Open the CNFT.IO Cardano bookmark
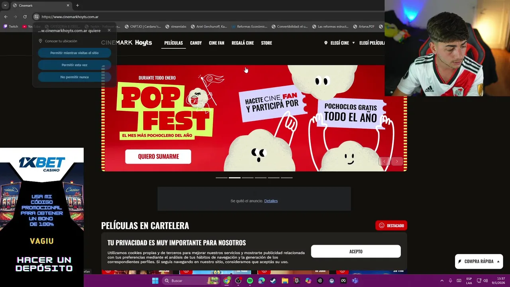 pos(143,27)
